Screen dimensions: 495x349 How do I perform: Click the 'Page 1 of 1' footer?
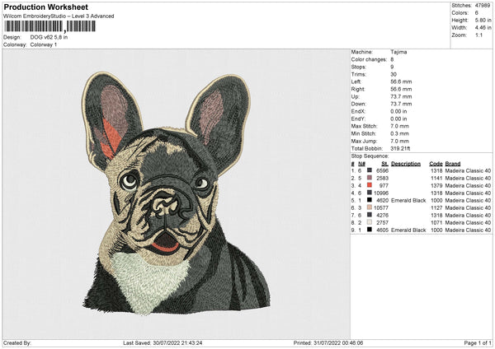coord(478,342)
